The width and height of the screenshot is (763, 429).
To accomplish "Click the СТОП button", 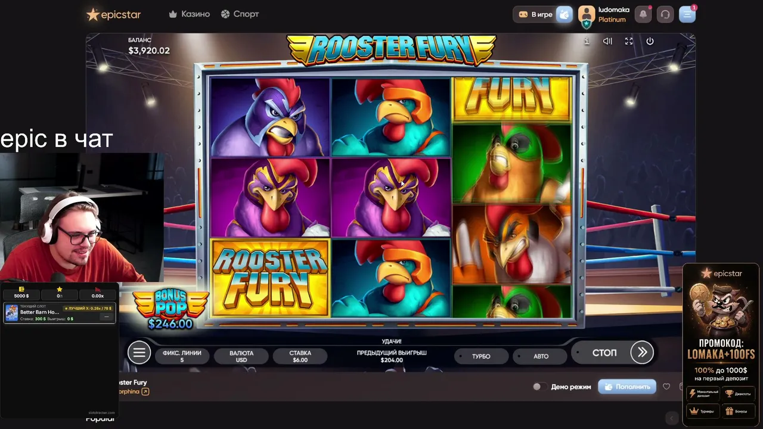I will pos(604,353).
